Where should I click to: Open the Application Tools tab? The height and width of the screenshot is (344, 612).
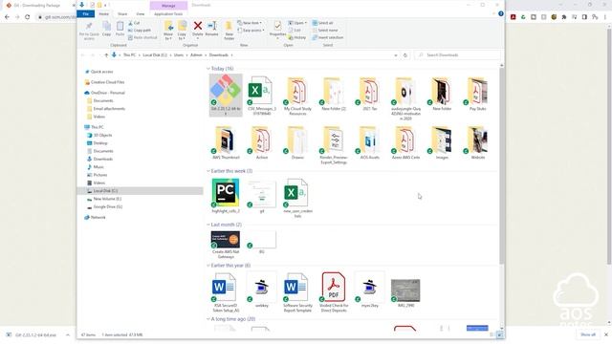click(x=168, y=14)
